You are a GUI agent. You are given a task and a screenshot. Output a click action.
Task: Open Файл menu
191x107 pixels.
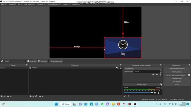pyautogui.click(x=4, y=4)
